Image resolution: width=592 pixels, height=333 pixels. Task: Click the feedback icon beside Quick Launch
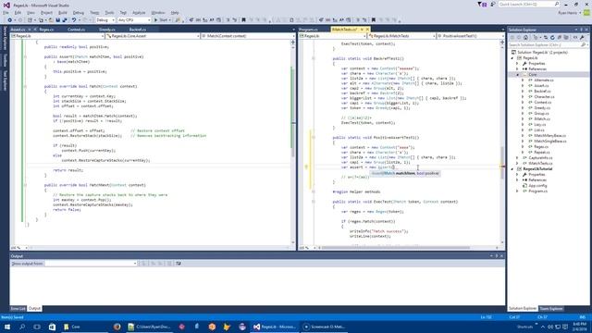click(x=492, y=5)
